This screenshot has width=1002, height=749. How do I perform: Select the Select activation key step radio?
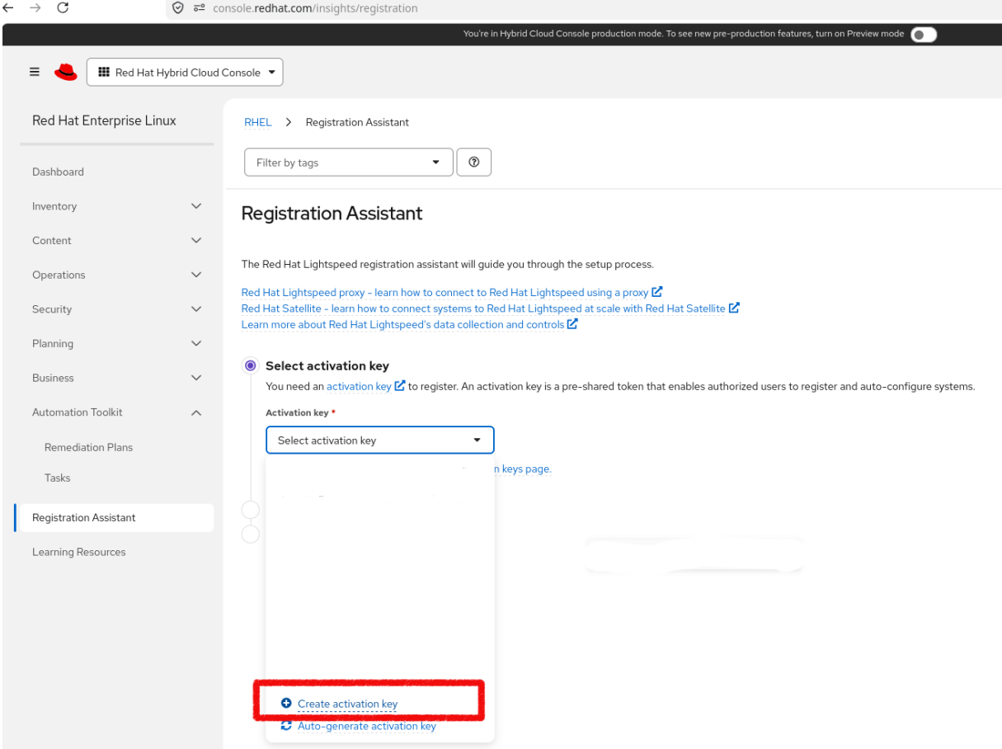coord(250,365)
